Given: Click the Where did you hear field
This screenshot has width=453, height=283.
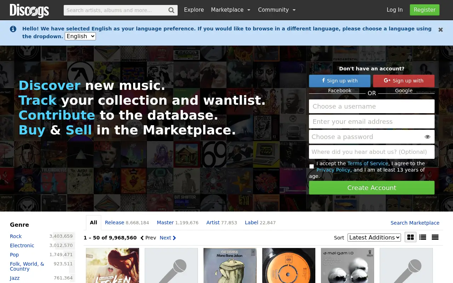Looking at the screenshot, I should 372,152.
